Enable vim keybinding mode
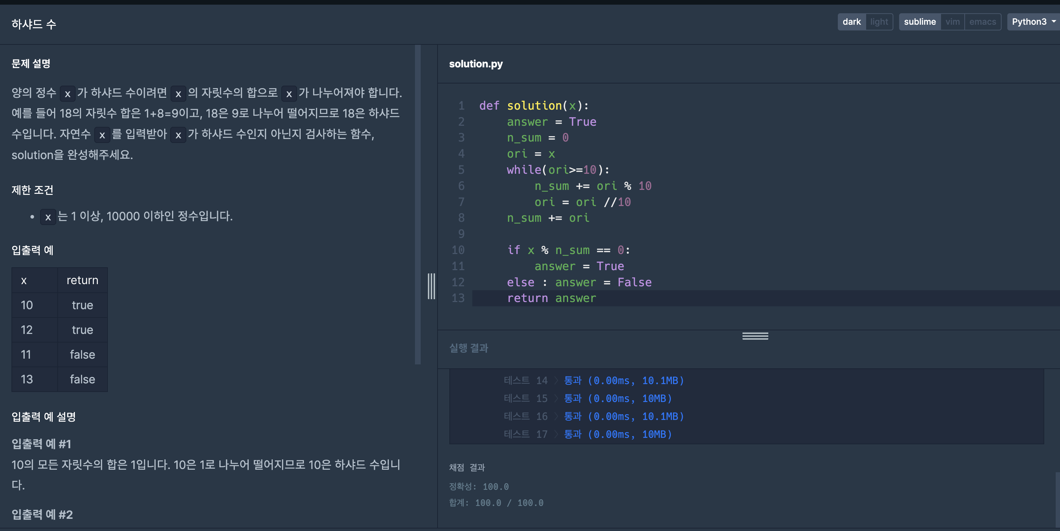Screen dimensions: 1060x531 [x=952, y=22]
